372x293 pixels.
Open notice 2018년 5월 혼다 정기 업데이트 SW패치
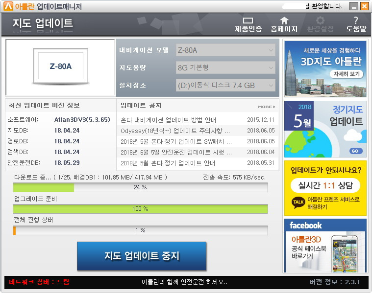pos(176,142)
